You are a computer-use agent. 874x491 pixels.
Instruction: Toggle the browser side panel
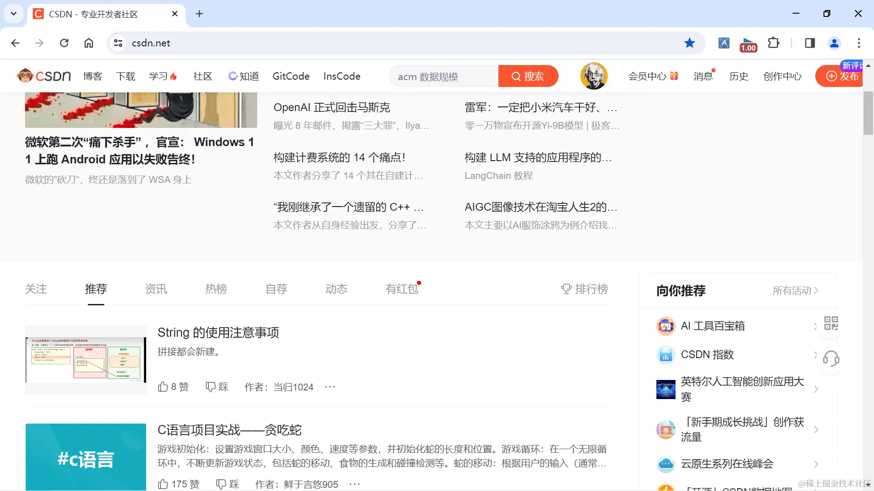pyautogui.click(x=810, y=43)
